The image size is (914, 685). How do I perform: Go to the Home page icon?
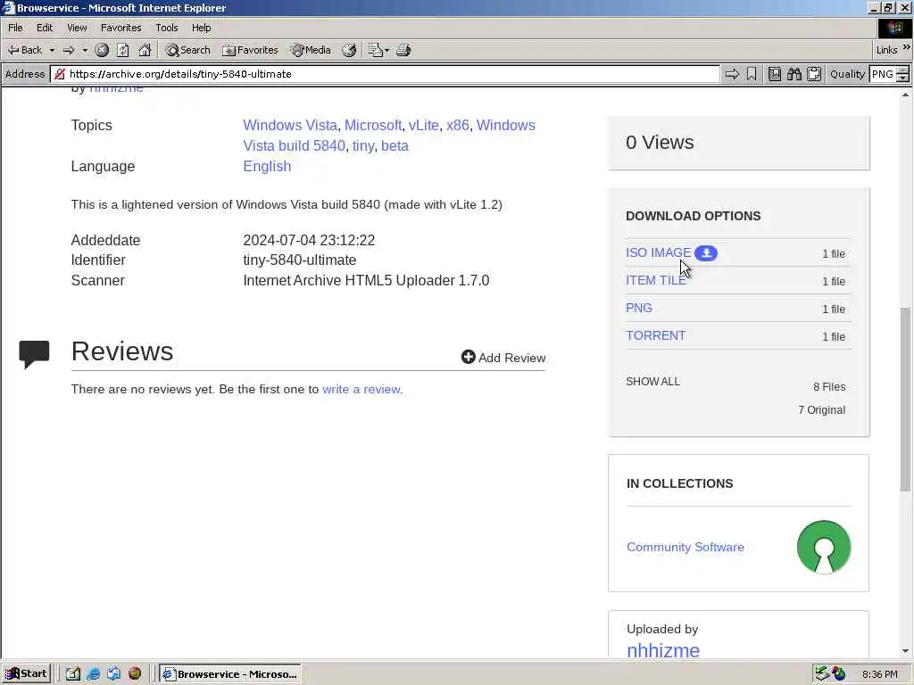(x=145, y=50)
